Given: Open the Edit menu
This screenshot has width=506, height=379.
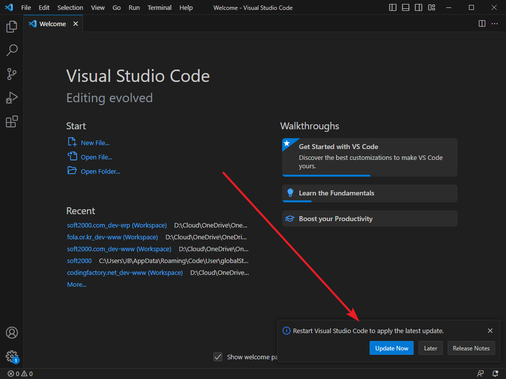Looking at the screenshot, I should pos(44,8).
